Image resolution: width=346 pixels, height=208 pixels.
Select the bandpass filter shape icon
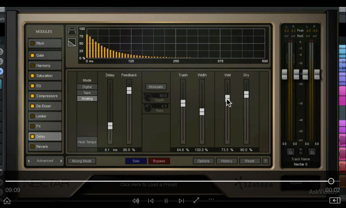click(x=72, y=31)
